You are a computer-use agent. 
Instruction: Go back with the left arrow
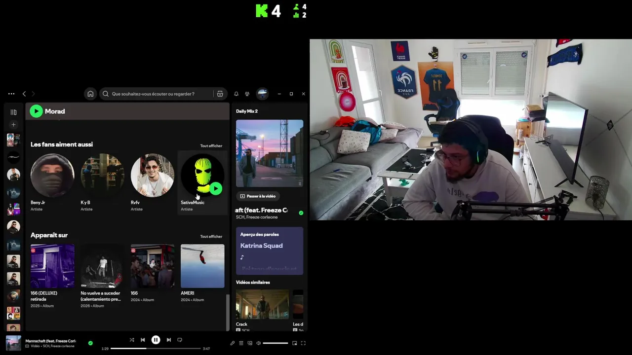point(24,94)
